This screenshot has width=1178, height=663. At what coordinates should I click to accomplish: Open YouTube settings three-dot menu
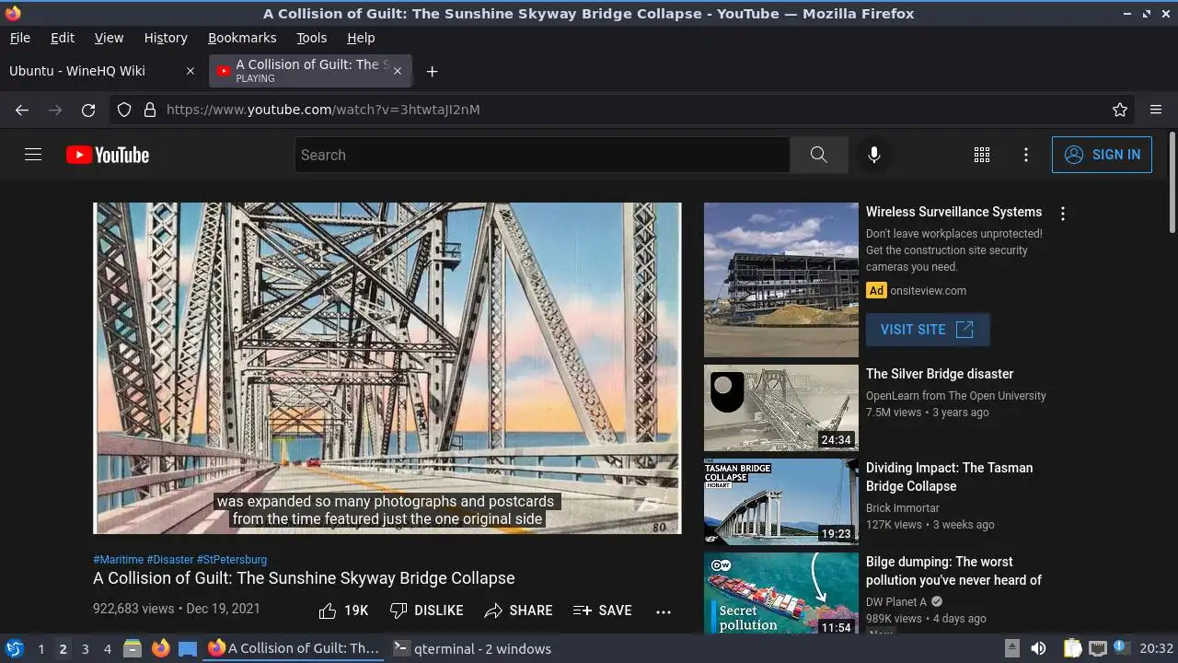click(x=1026, y=155)
